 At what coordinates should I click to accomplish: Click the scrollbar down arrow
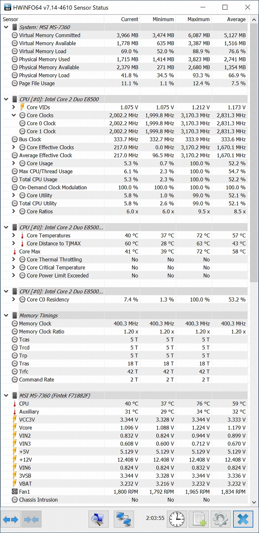point(254,502)
